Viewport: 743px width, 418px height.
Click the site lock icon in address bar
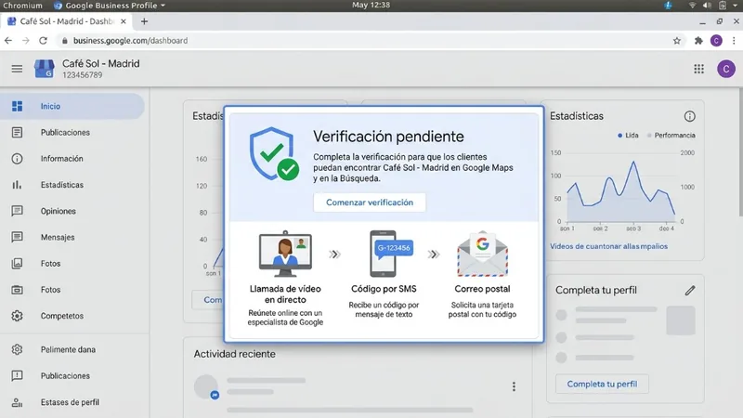[65, 41]
